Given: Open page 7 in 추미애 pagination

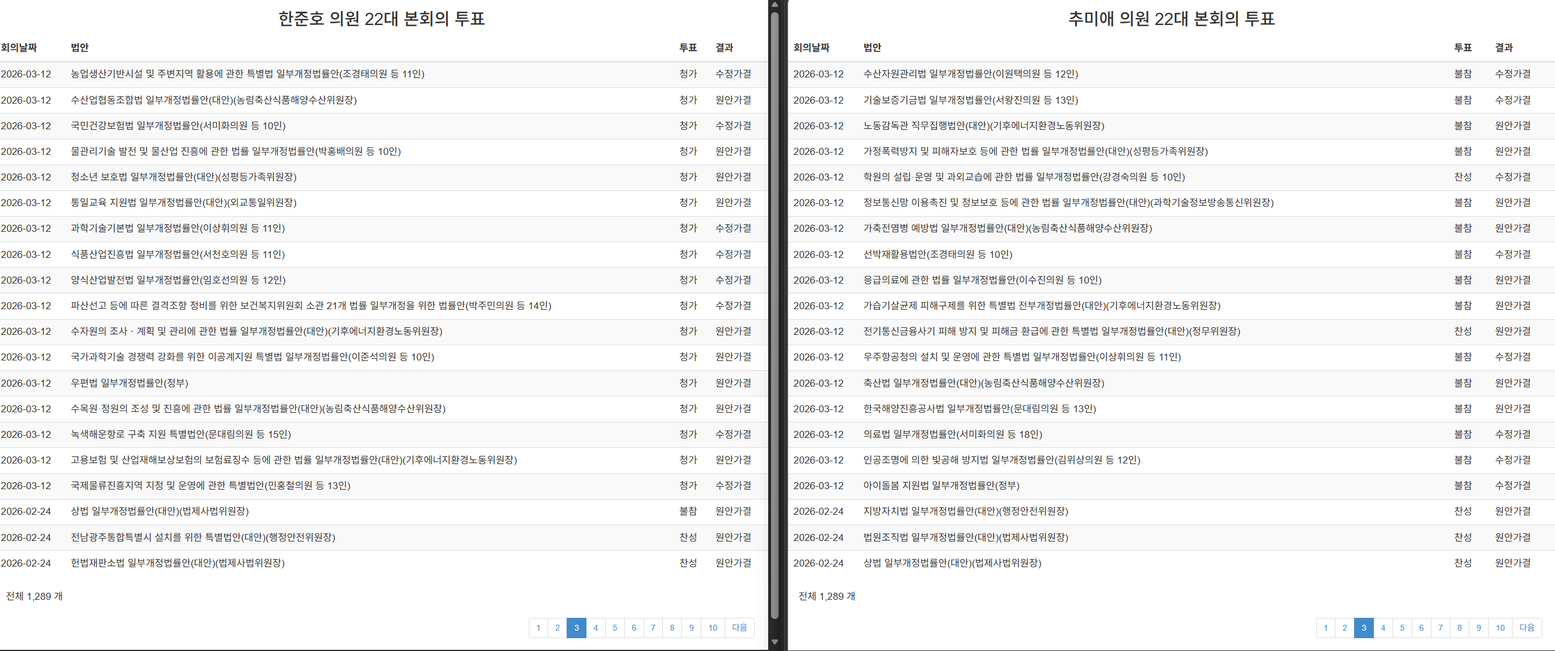Looking at the screenshot, I should [x=1440, y=628].
